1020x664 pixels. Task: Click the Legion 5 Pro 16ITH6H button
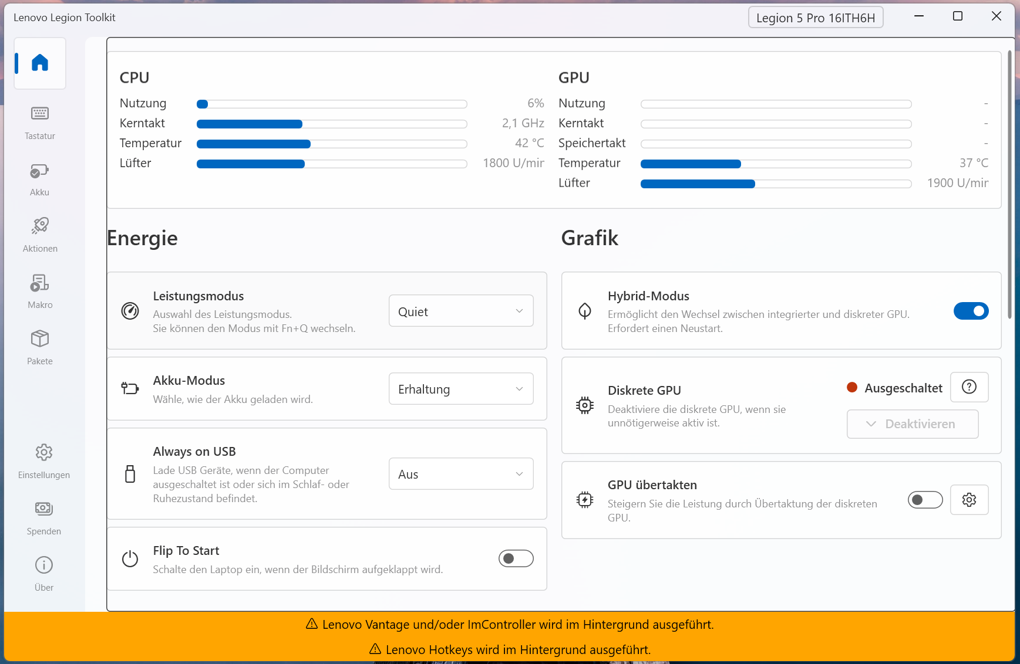click(816, 18)
